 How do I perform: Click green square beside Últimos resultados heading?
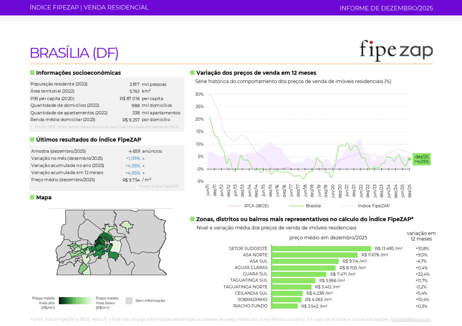click(x=32, y=140)
